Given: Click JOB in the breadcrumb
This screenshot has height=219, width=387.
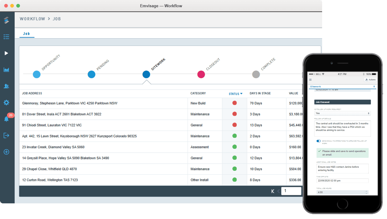Looking at the screenshot, I should [x=57, y=19].
